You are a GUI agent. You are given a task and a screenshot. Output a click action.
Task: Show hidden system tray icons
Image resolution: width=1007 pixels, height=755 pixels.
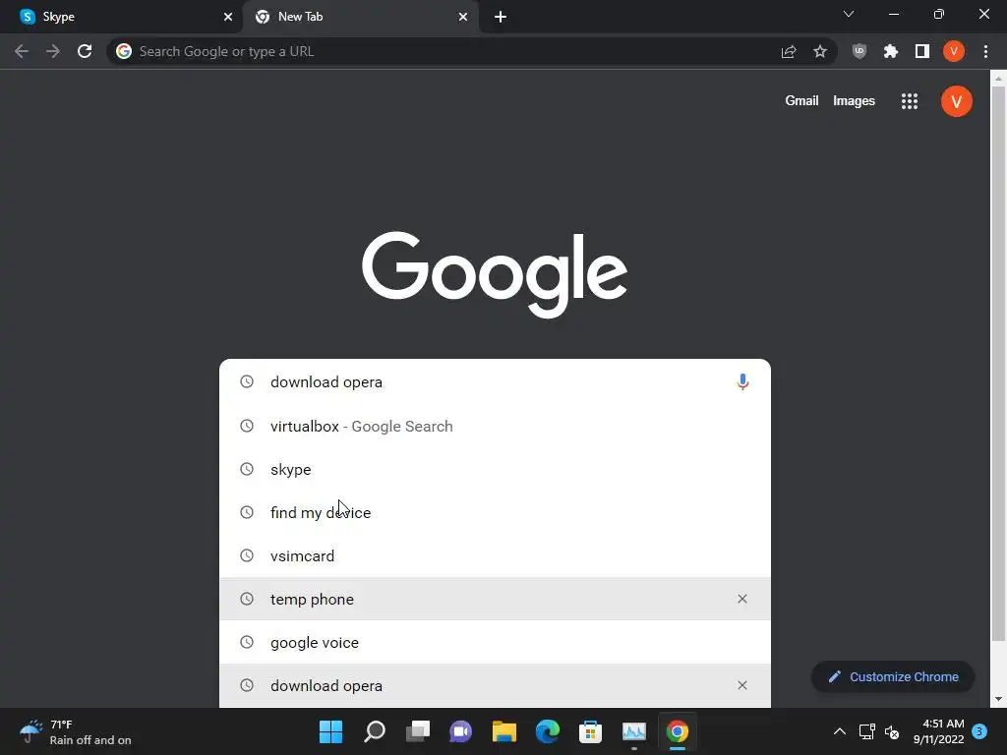click(840, 731)
